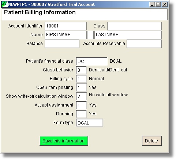Click the Open item posting field
The height and width of the screenshot is (160, 176).
[81, 88]
